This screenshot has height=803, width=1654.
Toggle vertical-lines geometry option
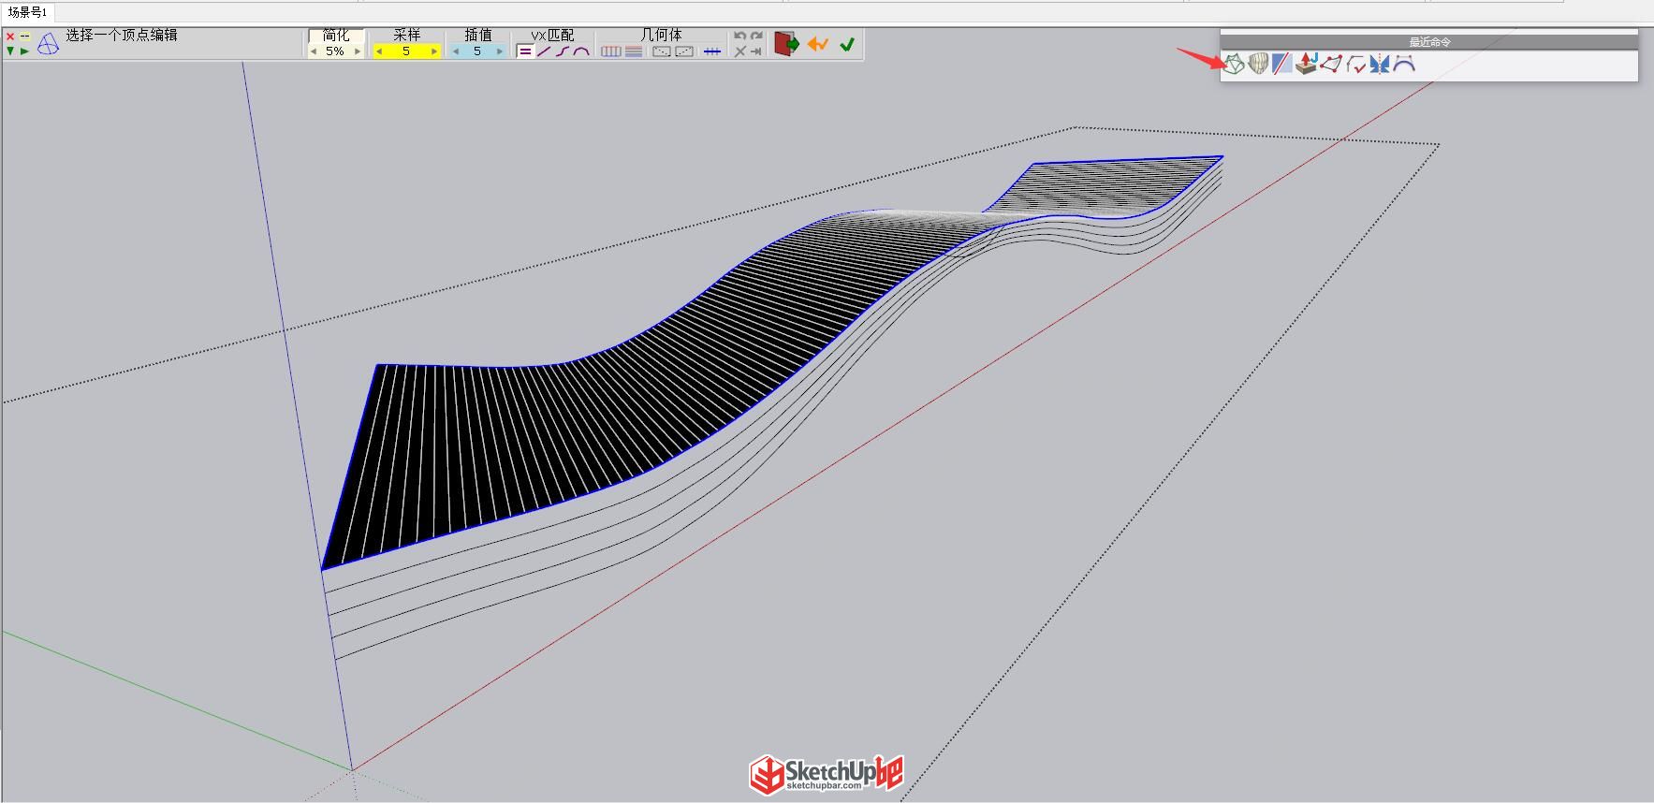click(x=611, y=51)
